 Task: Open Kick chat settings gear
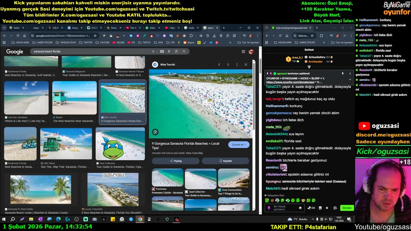click(x=327, y=208)
